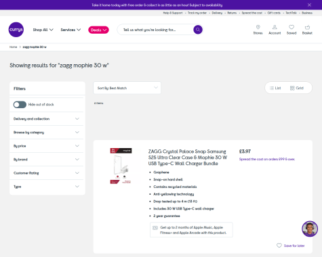322x257 pixels.
Task: Click Track my order link
Action: click(197, 13)
